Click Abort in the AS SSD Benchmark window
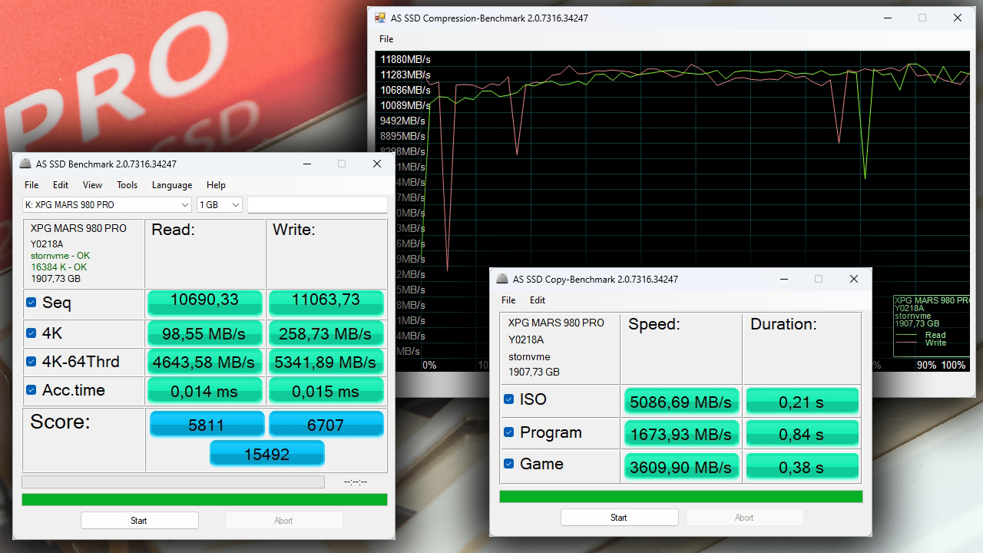Viewport: 983px width, 553px height. [x=283, y=521]
